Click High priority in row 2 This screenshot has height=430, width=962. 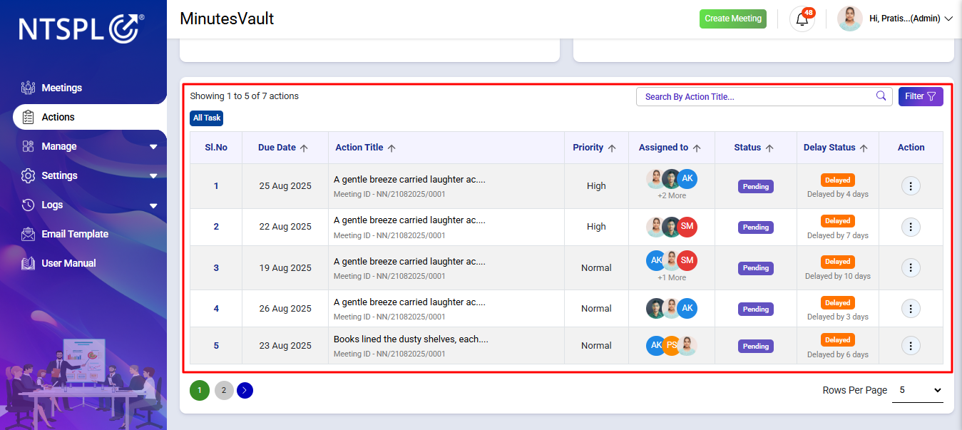[x=596, y=227]
